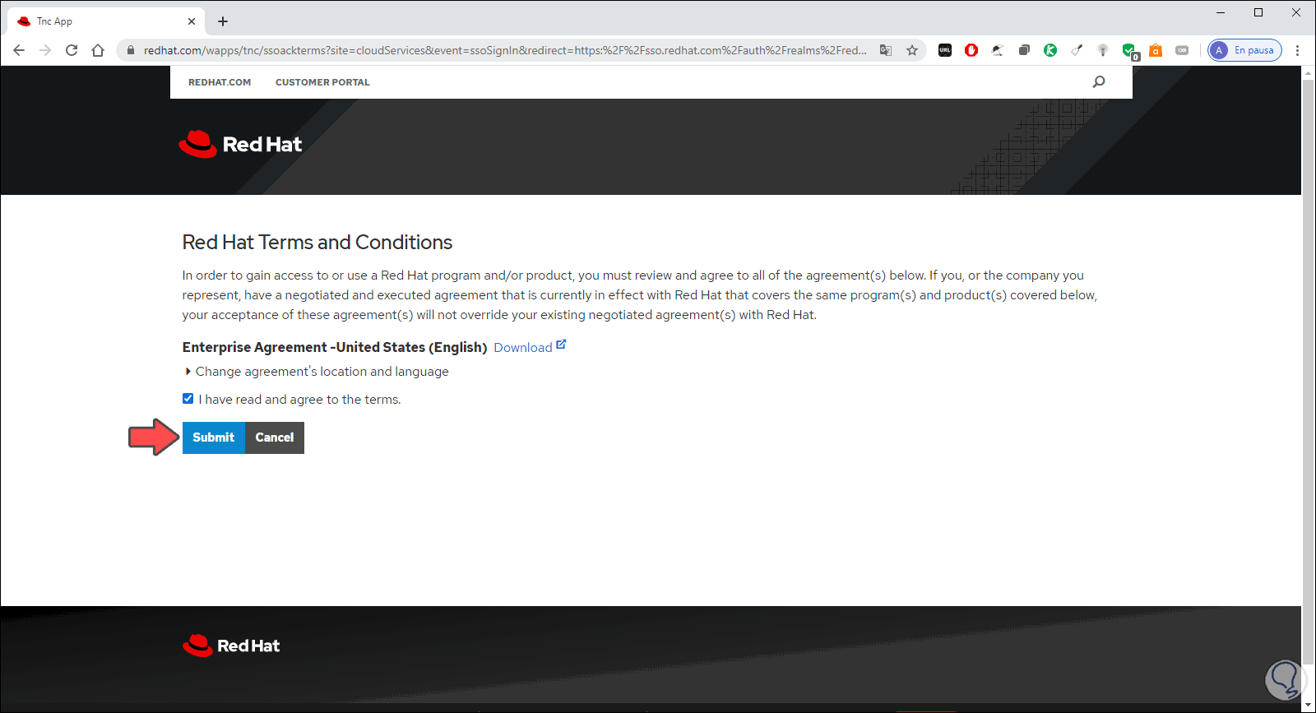The height and width of the screenshot is (713, 1316).
Task: Open the green K extension
Action: pos(1050,50)
